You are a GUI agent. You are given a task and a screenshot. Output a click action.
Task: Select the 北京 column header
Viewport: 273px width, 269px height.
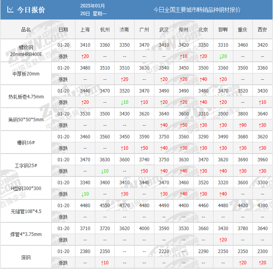point(203,30)
